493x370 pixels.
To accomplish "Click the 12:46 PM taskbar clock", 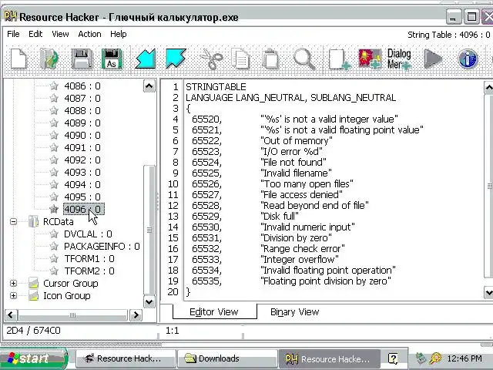I will click(464, 358).
